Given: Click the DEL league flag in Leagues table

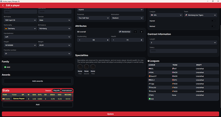Looking at the screenshot, I should coord(150,69).
